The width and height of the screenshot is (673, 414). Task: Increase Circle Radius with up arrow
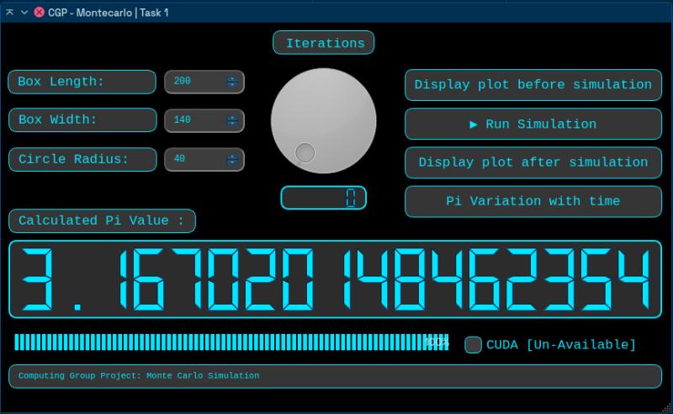(x=232, y=157)
